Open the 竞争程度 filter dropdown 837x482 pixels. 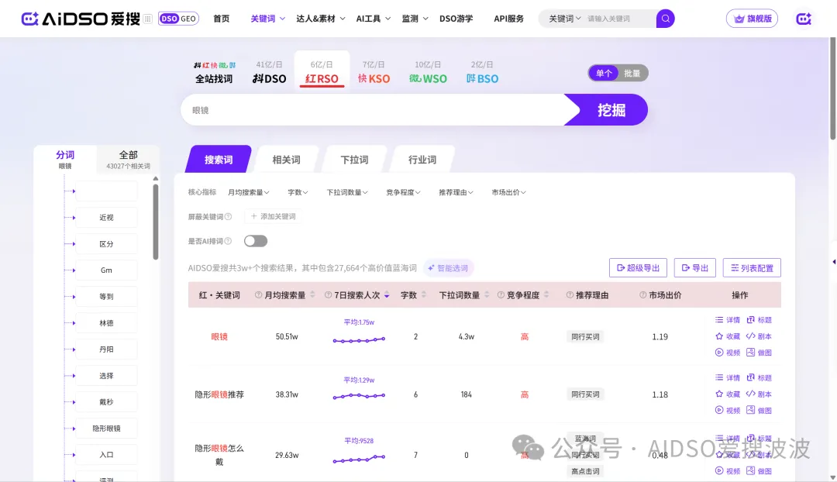click(403, 192)
